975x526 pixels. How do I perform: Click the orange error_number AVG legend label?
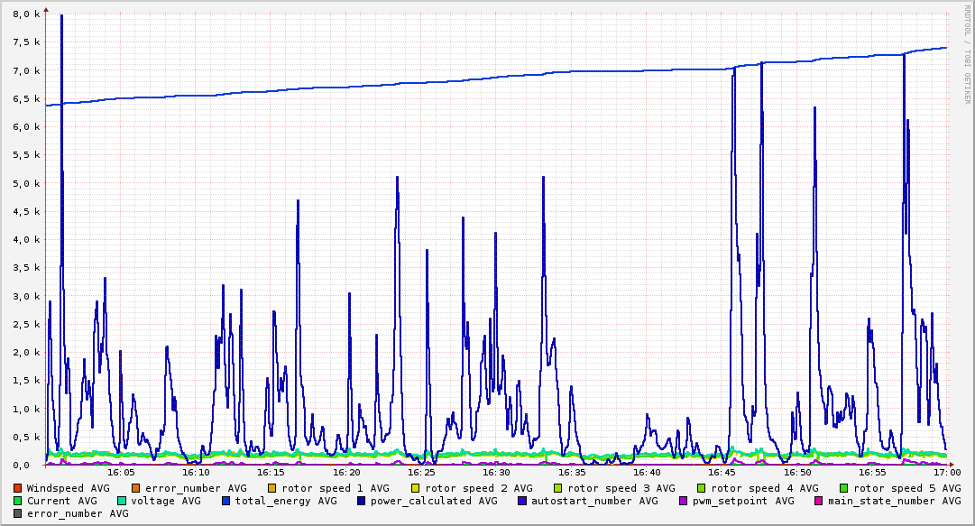point(196,489)
